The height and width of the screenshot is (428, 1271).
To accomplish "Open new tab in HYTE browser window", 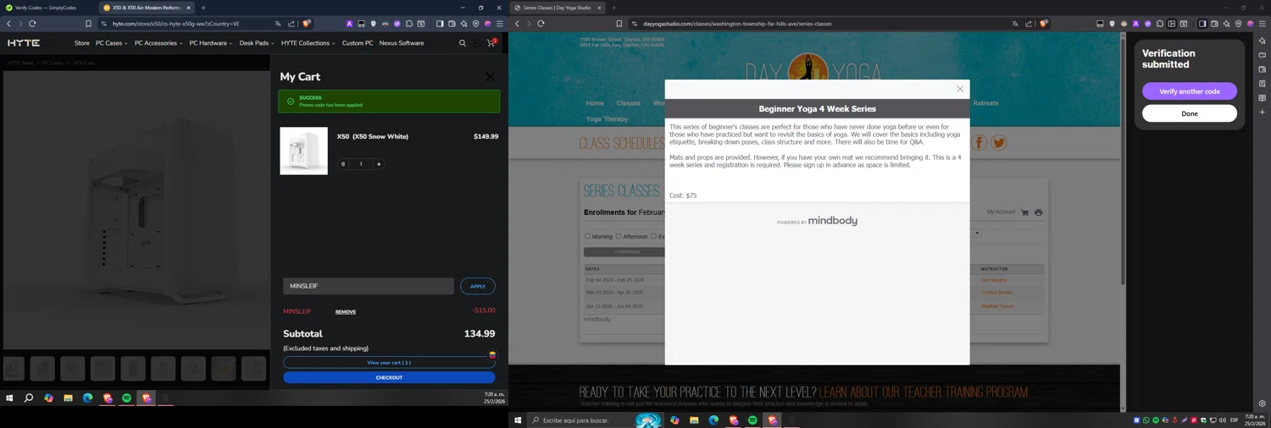I will pyautogui.click(x=203, y=8).
